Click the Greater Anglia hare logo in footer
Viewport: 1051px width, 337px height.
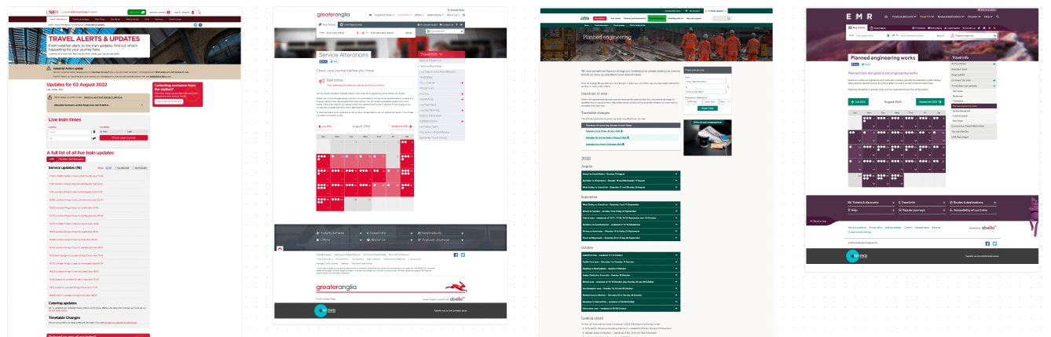(456, 286)
